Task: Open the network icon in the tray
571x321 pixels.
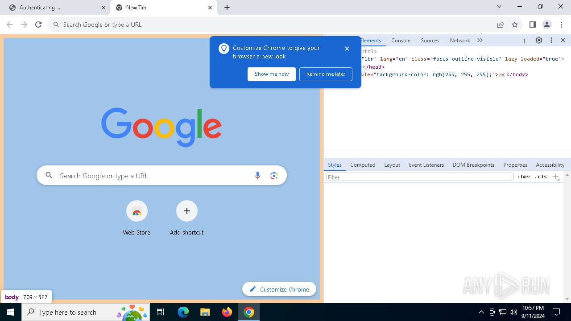Action: (x=503, y=312)
